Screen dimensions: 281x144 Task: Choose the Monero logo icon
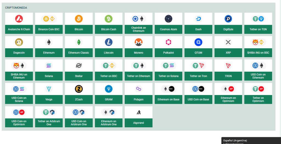[139, 42]
